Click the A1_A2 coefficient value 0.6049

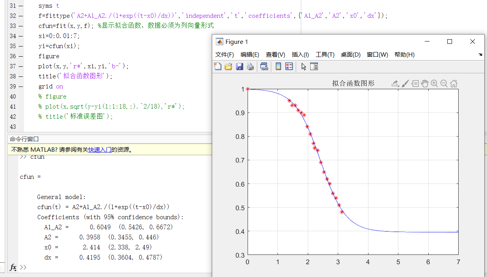coord(100,227)
